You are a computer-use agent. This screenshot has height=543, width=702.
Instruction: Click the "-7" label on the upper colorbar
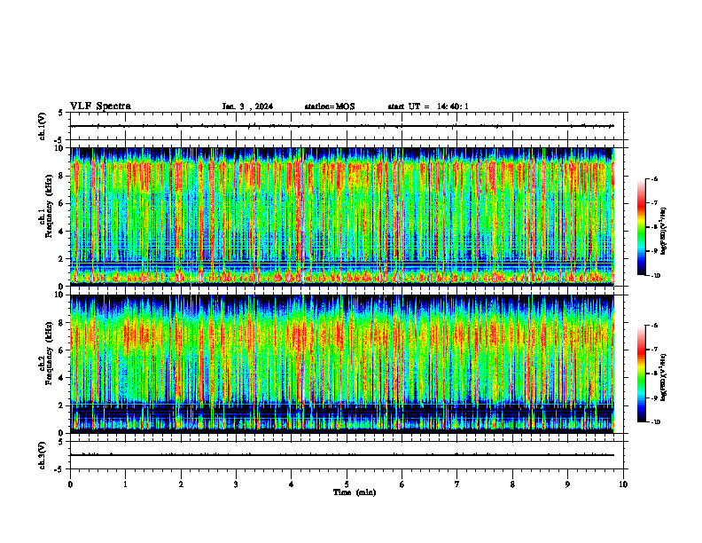(x=654, y=203)
